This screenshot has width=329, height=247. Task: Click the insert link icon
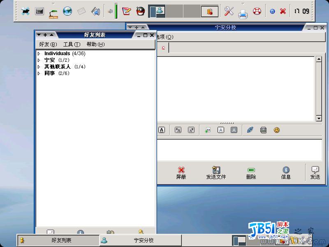250,130
